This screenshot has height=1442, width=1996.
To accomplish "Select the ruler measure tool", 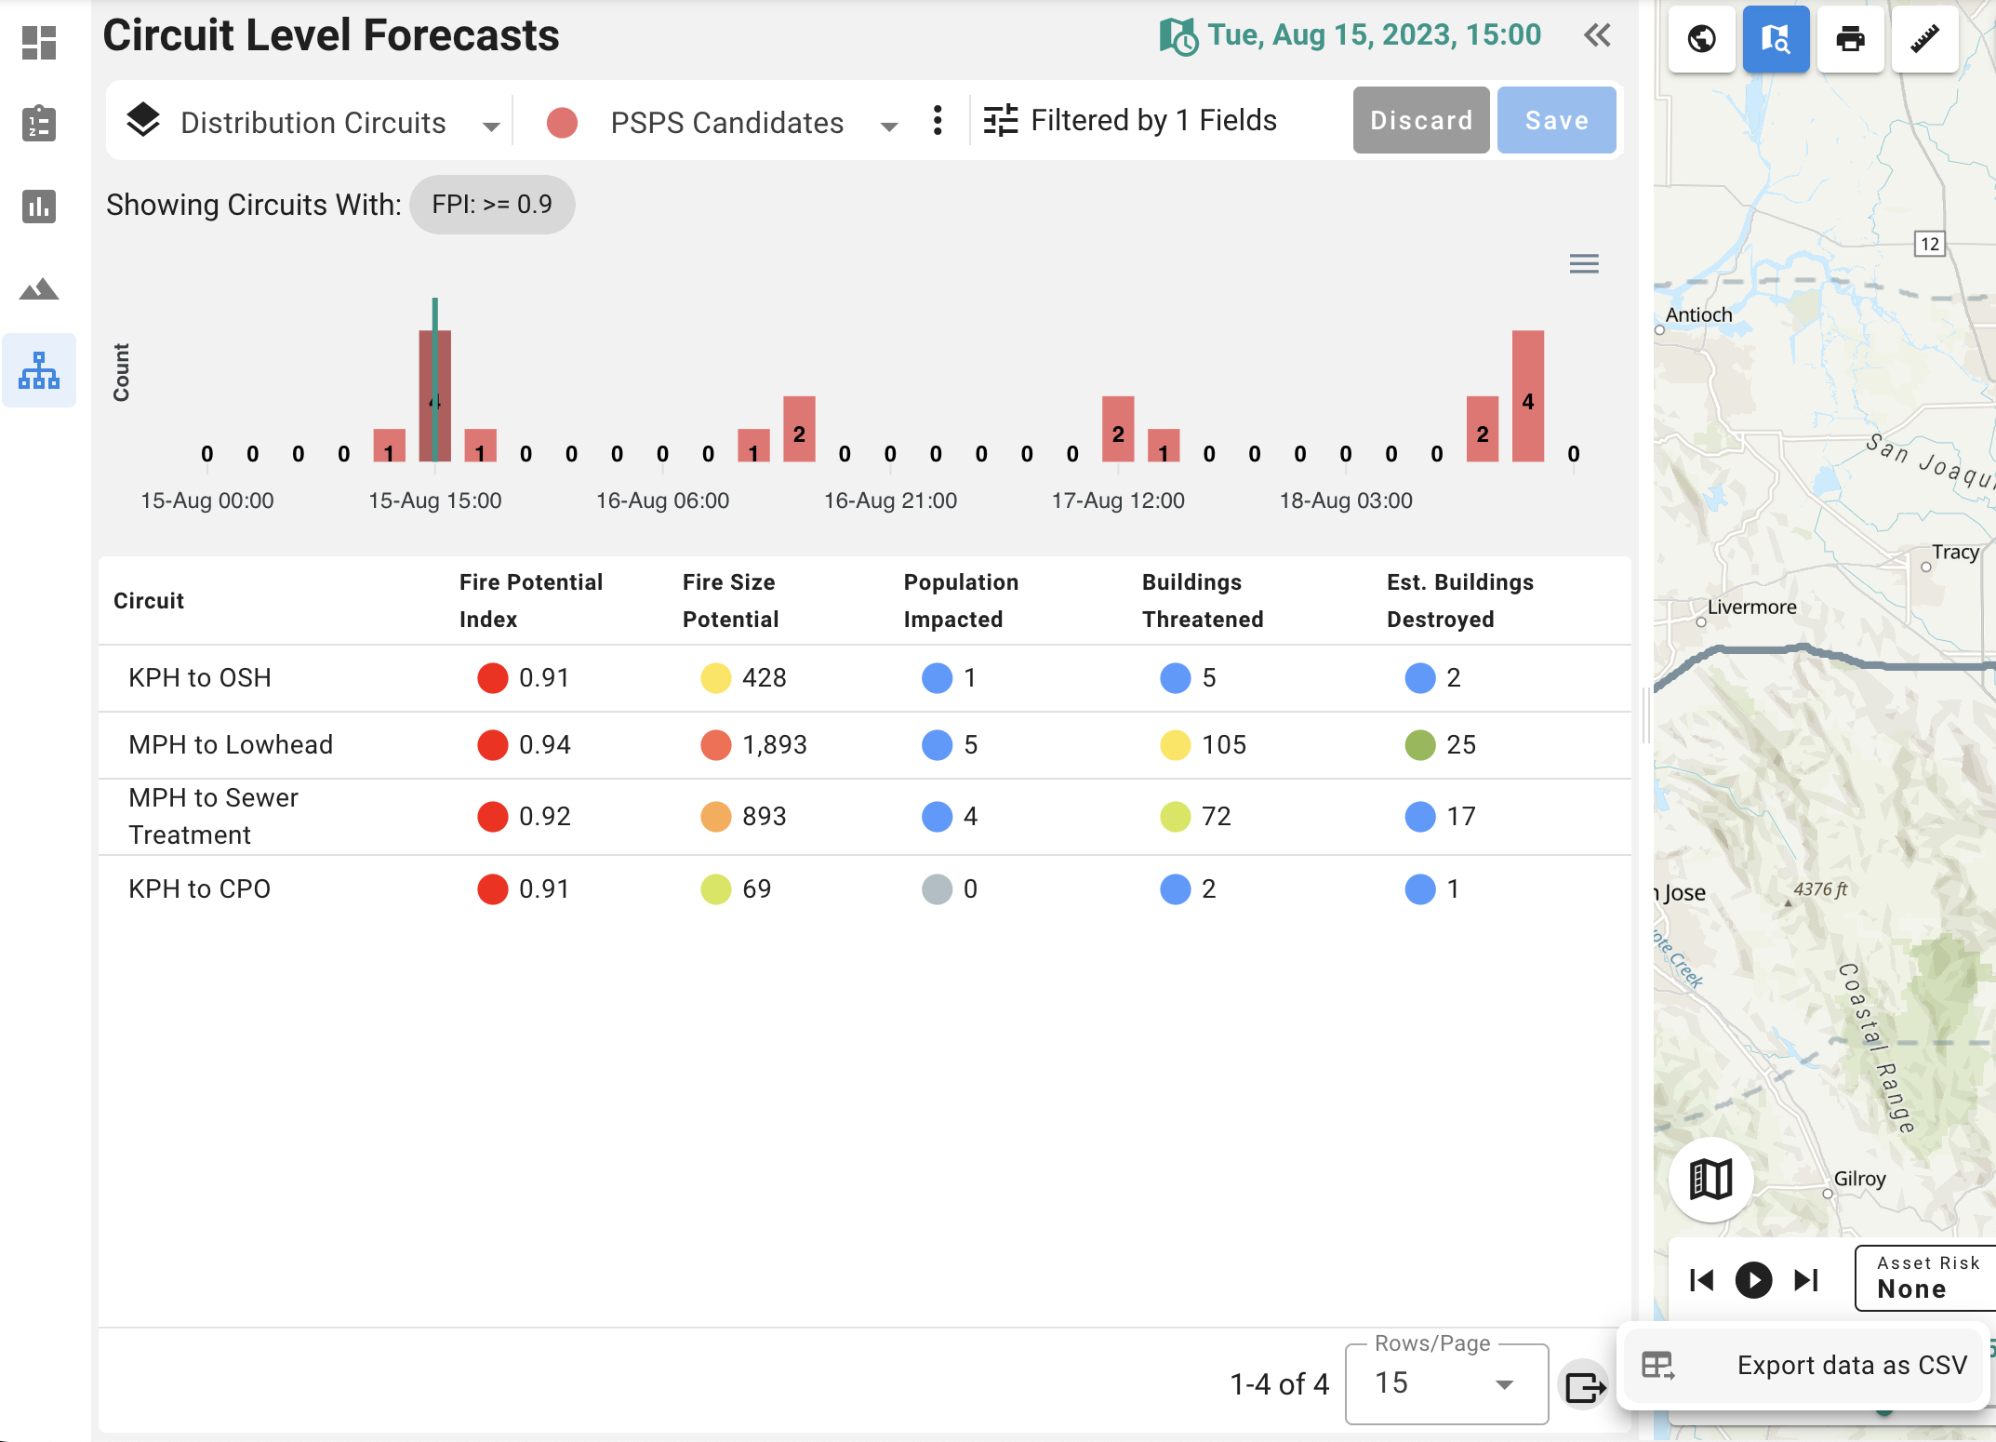I will click(1924, 39).
